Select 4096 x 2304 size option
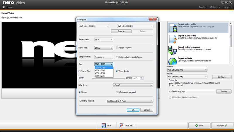Viewport: 234px width, 132px height. (x=104, y=76)
